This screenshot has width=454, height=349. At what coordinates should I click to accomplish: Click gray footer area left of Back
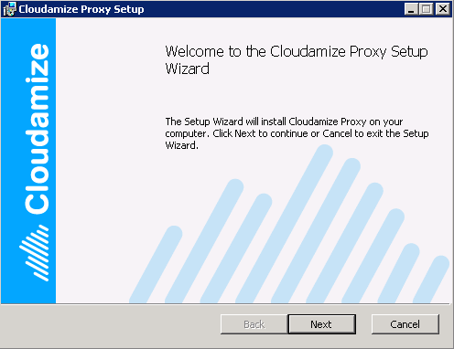(x=110, y=324)
